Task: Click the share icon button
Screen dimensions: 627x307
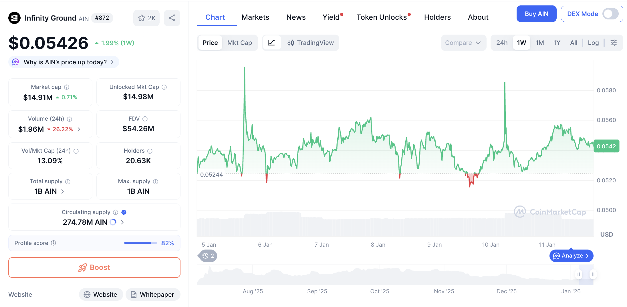Action: pyautogui.click(x=172, y=18)
